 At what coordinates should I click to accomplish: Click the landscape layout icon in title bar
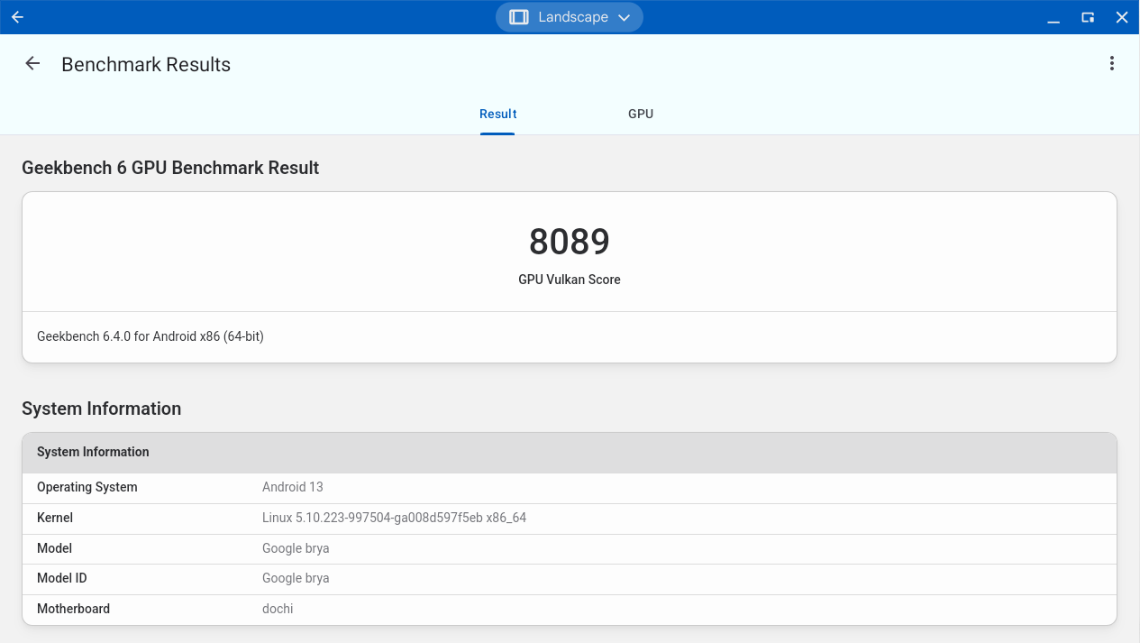pyautogui.click(x=518, y=17)
